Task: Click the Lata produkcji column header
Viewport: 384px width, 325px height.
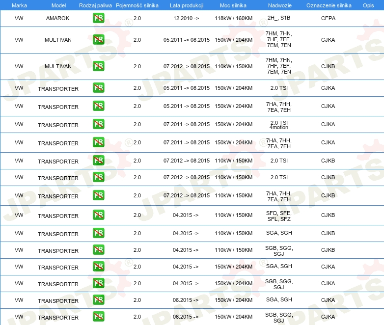Action: (186, 5)
